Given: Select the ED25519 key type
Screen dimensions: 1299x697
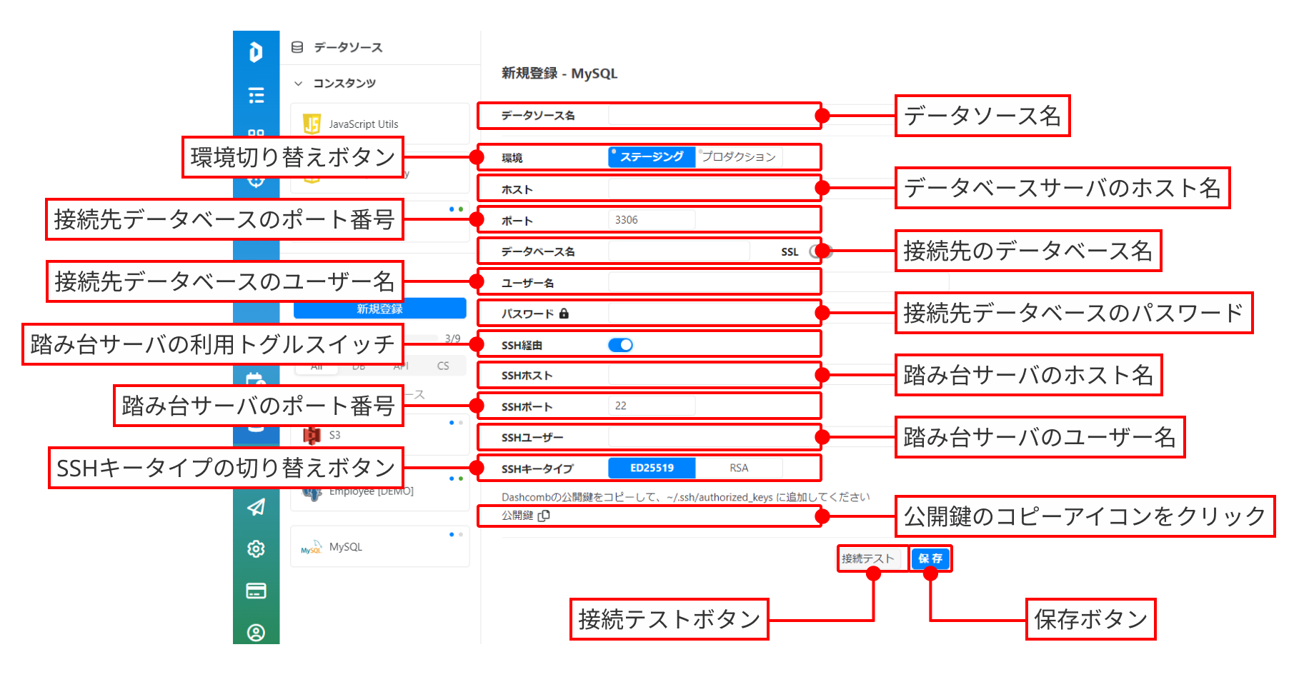Looking at the screenshot, I should click(x=651, y=468).
